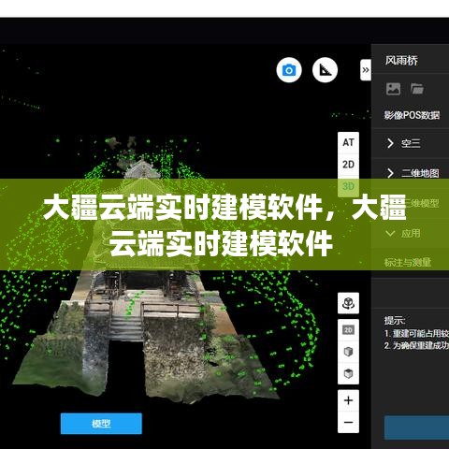Click the blue camera screenshot icon
Image resolution: width=449 pixels, height=449 pixels.
pyautogui.click(x=289, y=70)
